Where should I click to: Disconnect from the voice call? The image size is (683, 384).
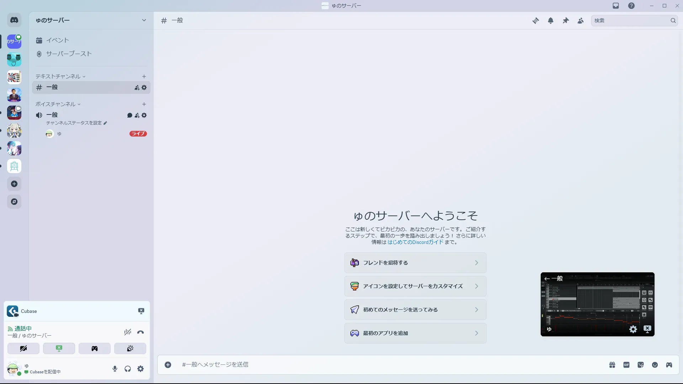coord(141,332)
